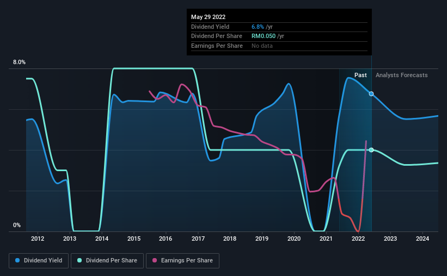
Task: Click the 2022 x-axis year label
Action: pyautogui.click(x=358, y=239)
